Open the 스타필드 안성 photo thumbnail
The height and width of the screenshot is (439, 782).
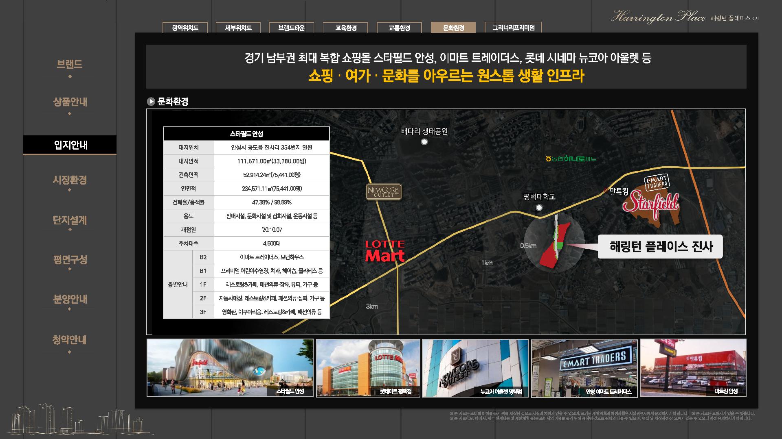pos(230,368)
